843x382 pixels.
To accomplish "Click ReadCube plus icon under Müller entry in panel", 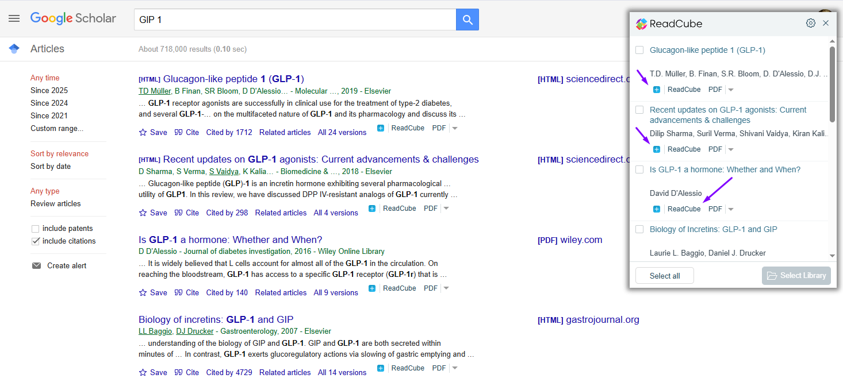I will [x=657, y=90].
